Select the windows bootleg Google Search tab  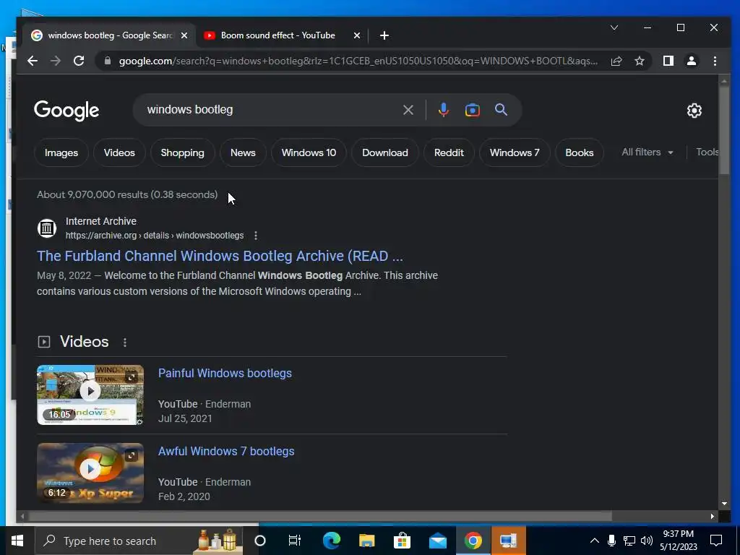coord(110,35)
